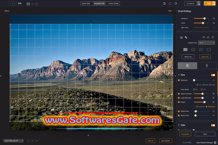
Task: Click the Skin Tone slider track
Action: [x=201, y=27]
